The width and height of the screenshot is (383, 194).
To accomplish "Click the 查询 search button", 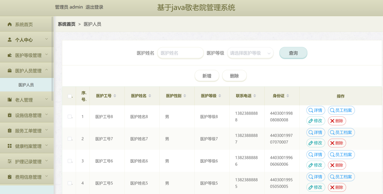I will click(293, 53).
